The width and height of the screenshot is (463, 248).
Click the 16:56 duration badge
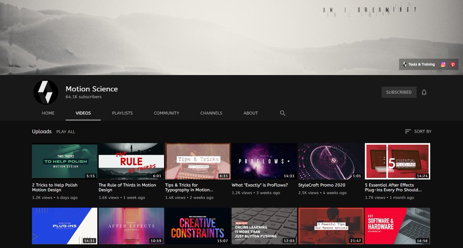[422, 241]
